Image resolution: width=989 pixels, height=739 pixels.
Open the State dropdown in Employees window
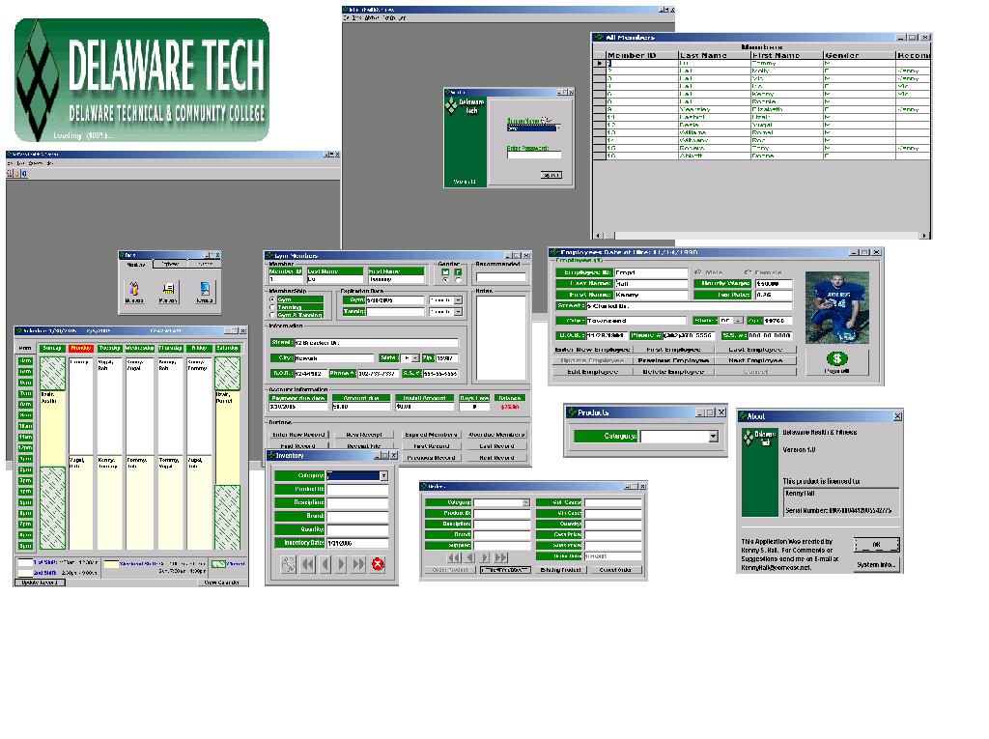[x=739, y=321]
